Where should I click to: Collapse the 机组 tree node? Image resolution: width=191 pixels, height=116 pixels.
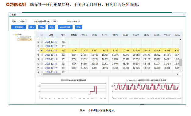click(13, 35)
